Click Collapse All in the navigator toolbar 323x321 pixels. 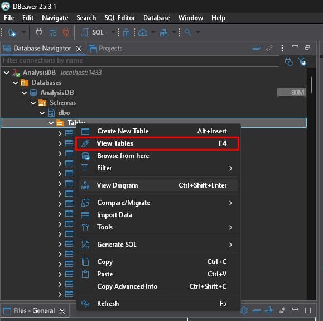coord(257,48)
